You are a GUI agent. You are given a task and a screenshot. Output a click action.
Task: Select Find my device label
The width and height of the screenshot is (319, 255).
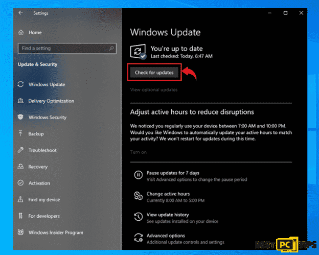pyautogui.click(x=44, y=200)
